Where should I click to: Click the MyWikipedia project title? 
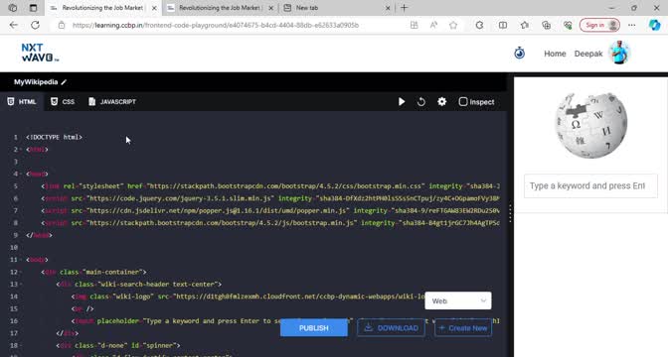pos(36,82)
